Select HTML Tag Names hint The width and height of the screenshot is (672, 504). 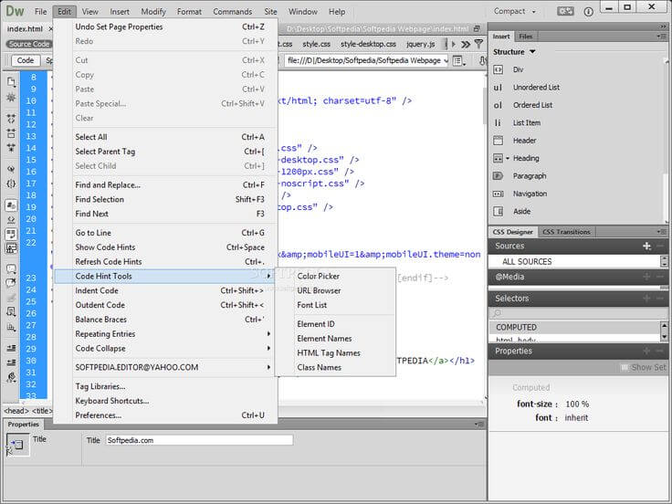click(x=335, y=352)
